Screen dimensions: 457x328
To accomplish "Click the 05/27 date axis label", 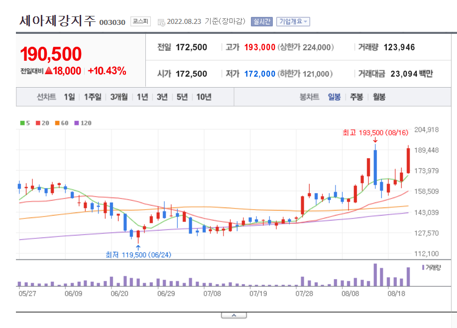I will (27, 293).
